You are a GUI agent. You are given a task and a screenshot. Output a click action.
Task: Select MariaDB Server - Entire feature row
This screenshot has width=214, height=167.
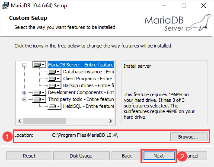click(x=81, y=65)
